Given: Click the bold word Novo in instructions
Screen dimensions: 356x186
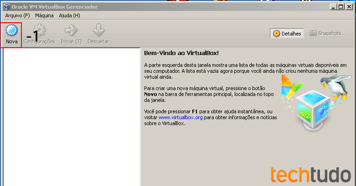Looking at the screenshot, I should click(150, 94).
